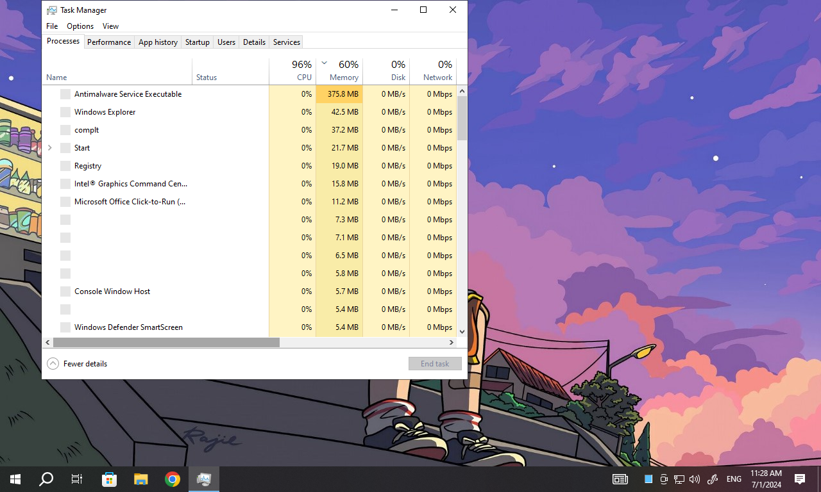Collapse Task Manager to Fewer details

point(77,364)
